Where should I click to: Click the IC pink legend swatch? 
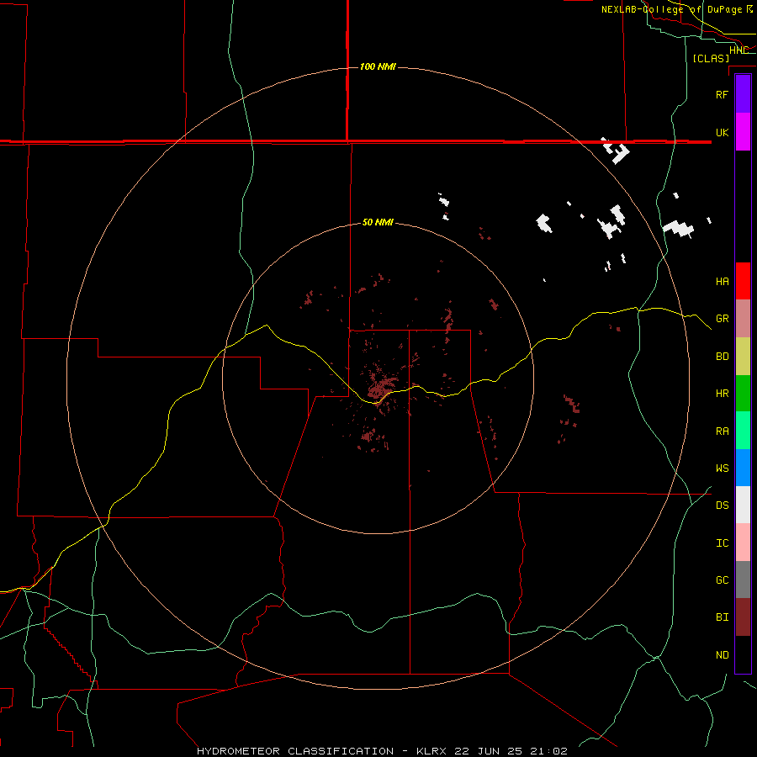tap(743, 543)
